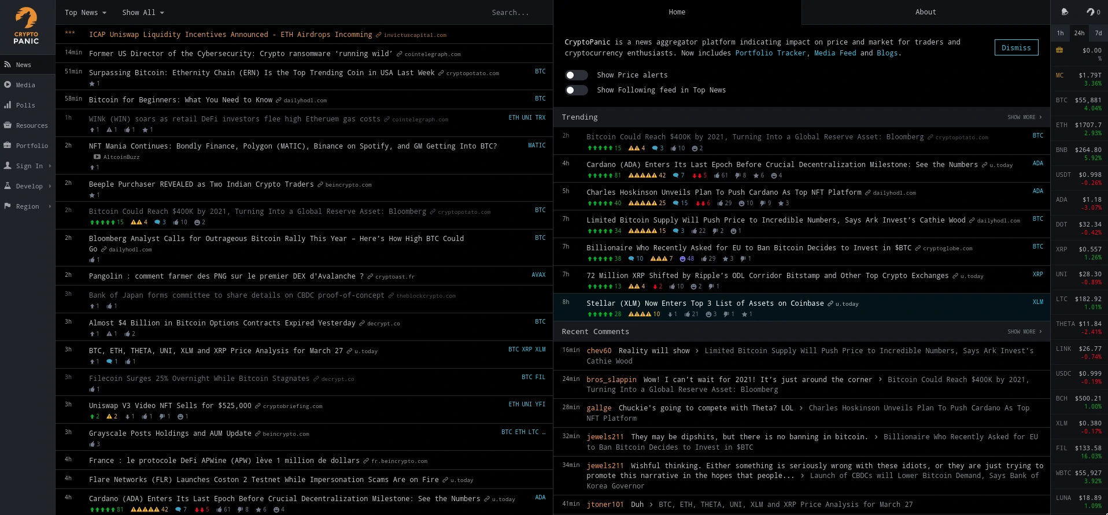
Task: Enable the Show Price alerts switch
Action: (576, 75)
